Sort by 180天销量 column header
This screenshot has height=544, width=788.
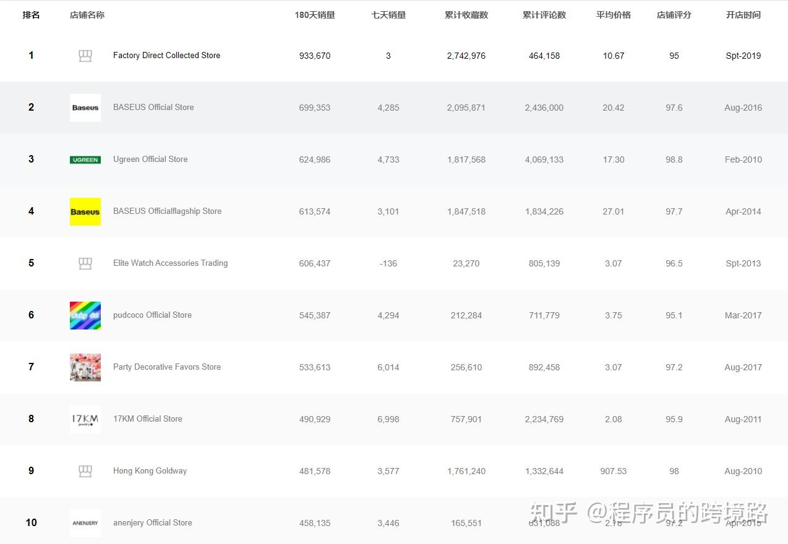pos(315,15)
